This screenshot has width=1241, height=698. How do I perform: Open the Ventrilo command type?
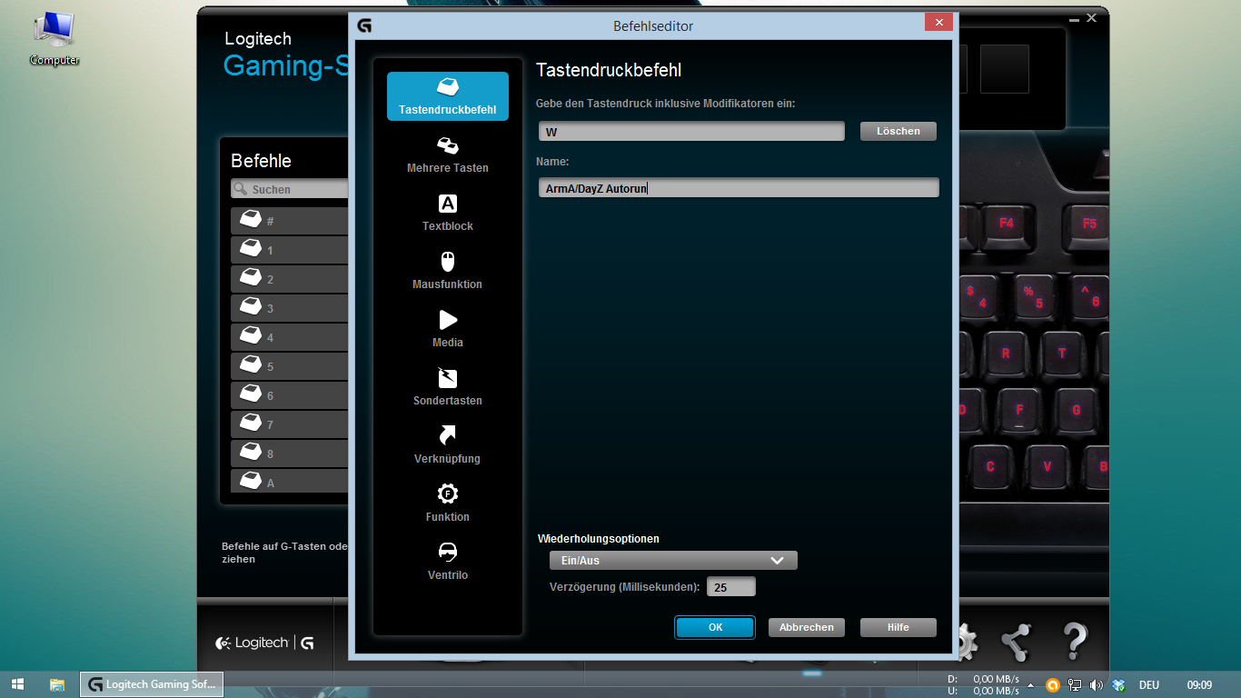point(448,562)
